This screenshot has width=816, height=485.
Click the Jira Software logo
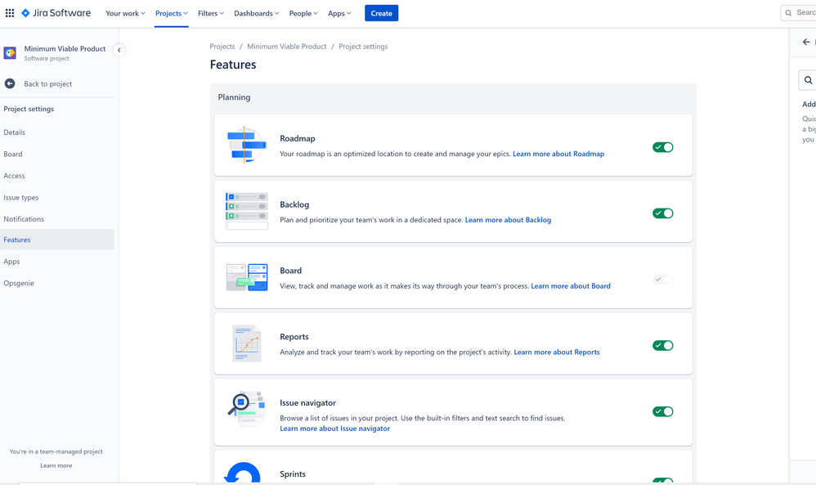[56, 13]
